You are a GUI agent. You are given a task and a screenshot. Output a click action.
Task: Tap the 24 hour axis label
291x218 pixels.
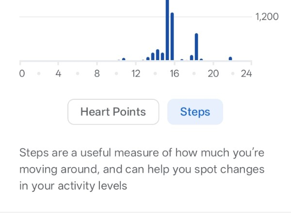(x=246, y=74)
